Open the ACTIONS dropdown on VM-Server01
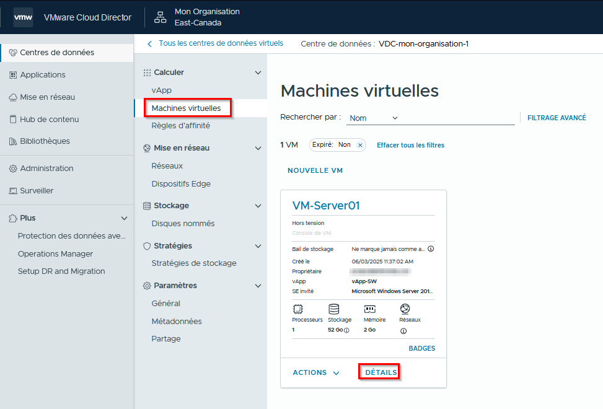603x409 pixels. [x=316, y=372]
